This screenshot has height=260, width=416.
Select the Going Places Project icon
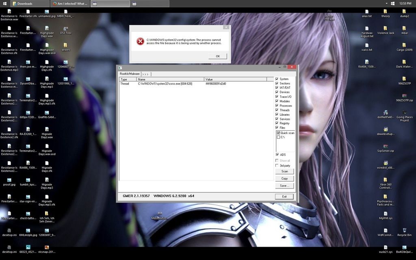coord(404,116)
